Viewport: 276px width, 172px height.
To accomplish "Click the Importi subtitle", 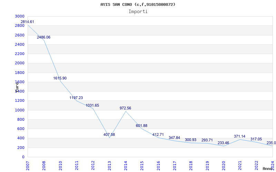I will tap(138, 12).
